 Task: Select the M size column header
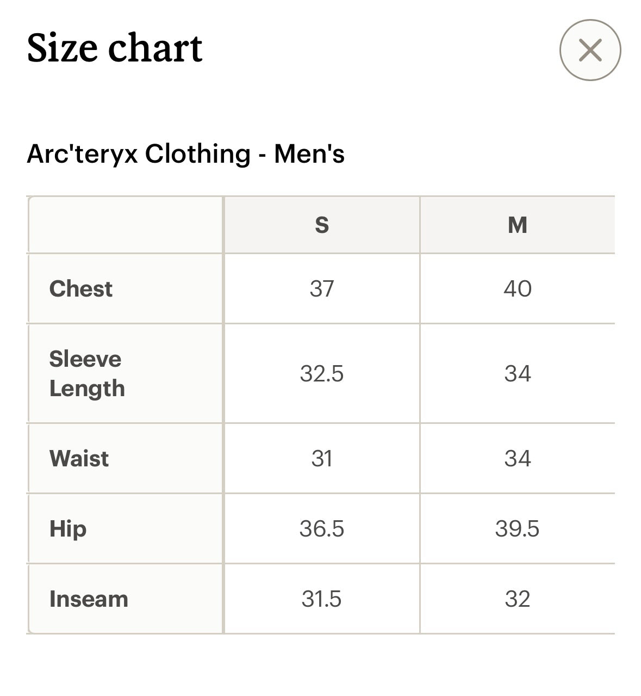518,225
